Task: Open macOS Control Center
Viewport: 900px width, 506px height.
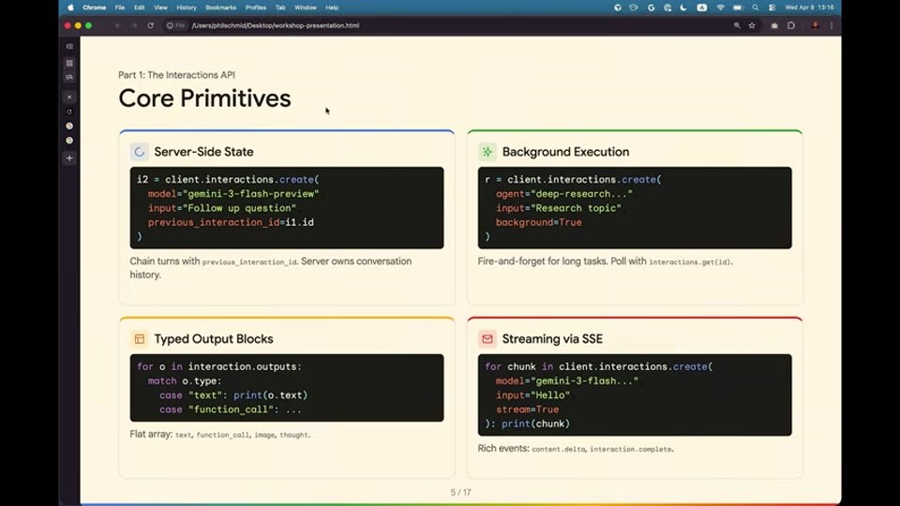Action: click(x=772, y=7)
